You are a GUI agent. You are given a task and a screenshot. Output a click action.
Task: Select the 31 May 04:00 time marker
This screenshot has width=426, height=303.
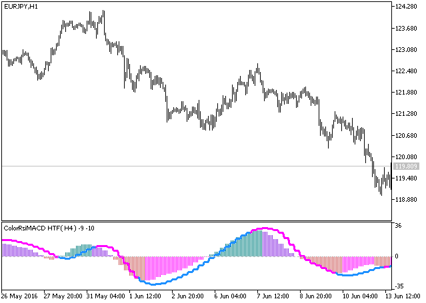click(x=107, y=295)
